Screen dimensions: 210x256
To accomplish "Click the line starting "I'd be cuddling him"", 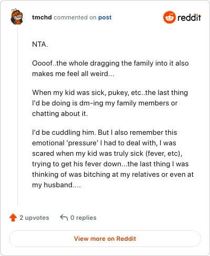I will (x=104, y=132).
